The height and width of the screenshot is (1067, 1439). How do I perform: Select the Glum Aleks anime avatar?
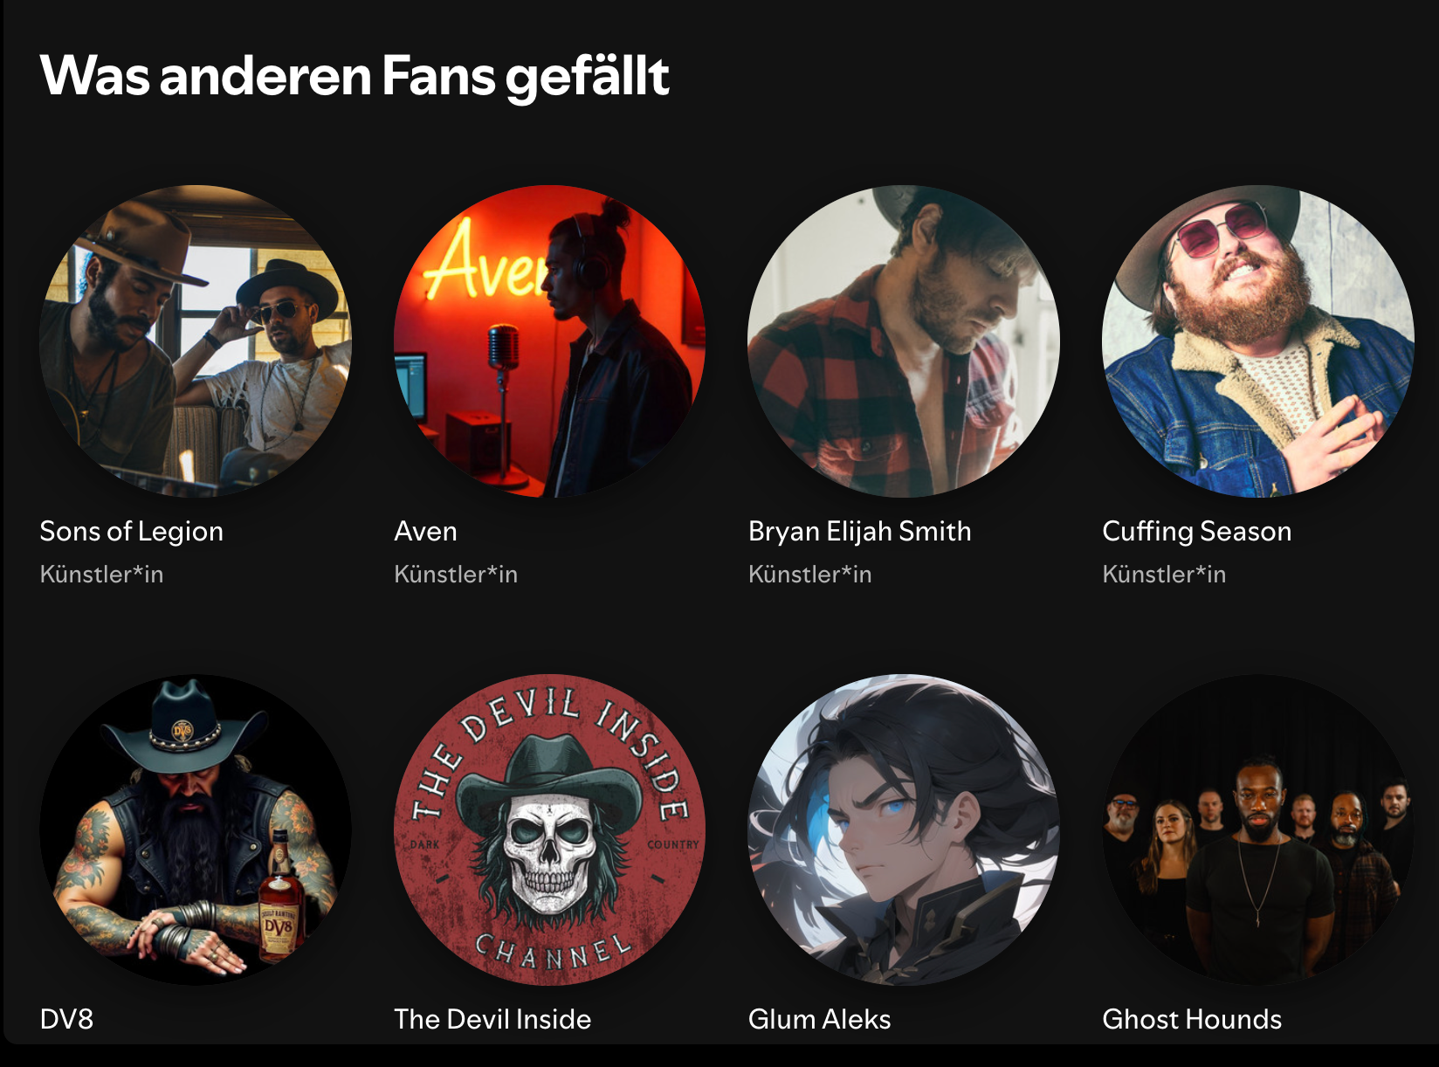click(904, 830)
